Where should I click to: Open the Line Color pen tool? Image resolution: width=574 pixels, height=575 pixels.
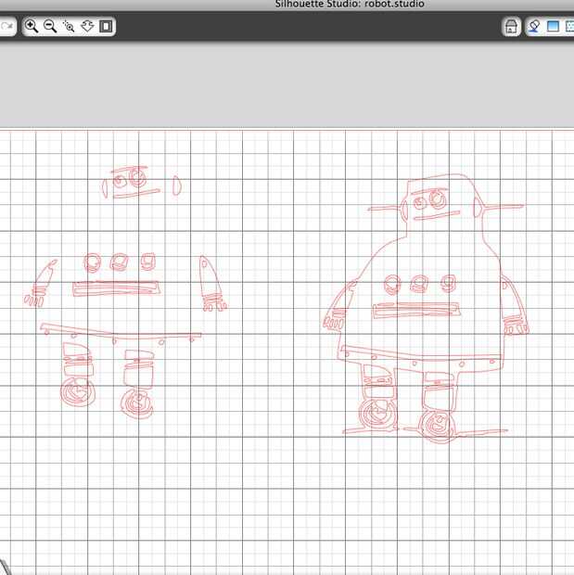(x=533, y=26)
